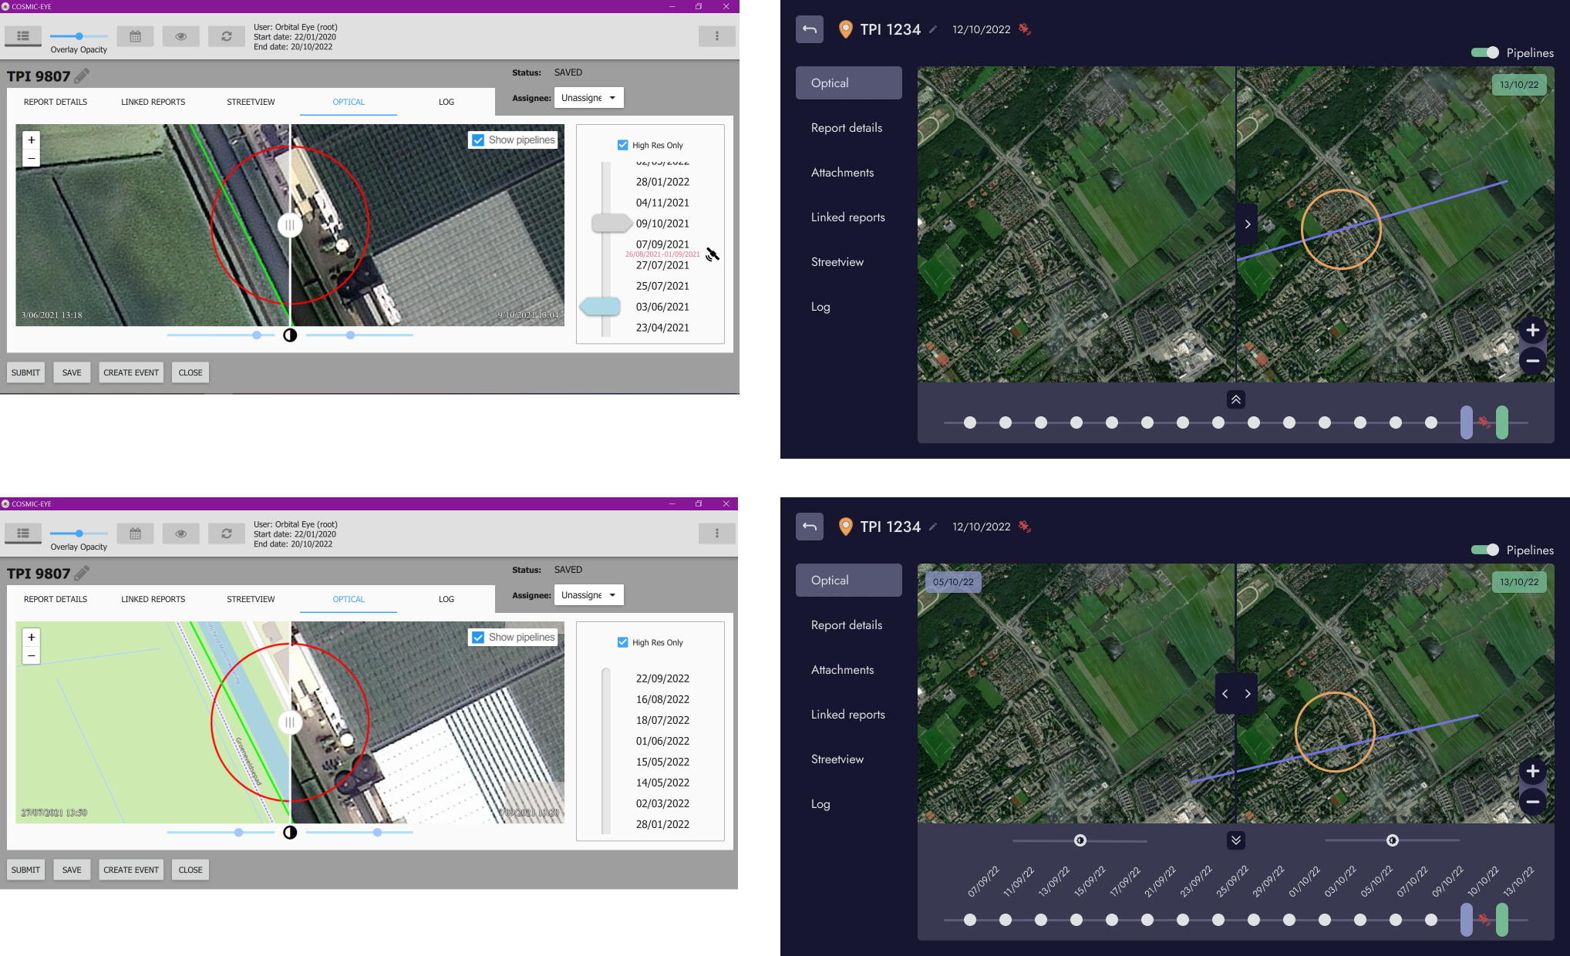
Task: Click the 07/09/2021 date entry in image timeline
Action: (661, 243)
